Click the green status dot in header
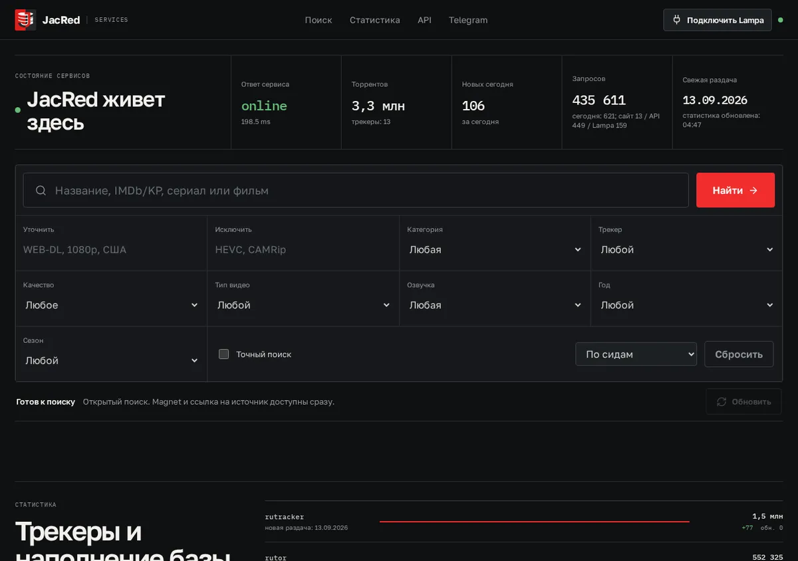 click(x=781, y=20)
